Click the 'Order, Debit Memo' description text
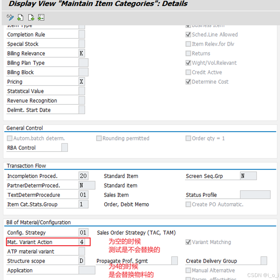 (126, 204)
